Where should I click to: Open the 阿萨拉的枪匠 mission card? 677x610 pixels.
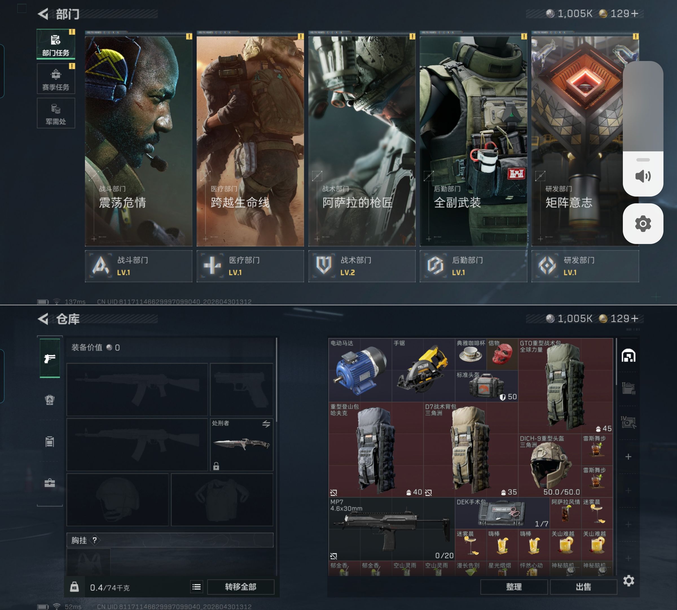click(x=362, y=141)
